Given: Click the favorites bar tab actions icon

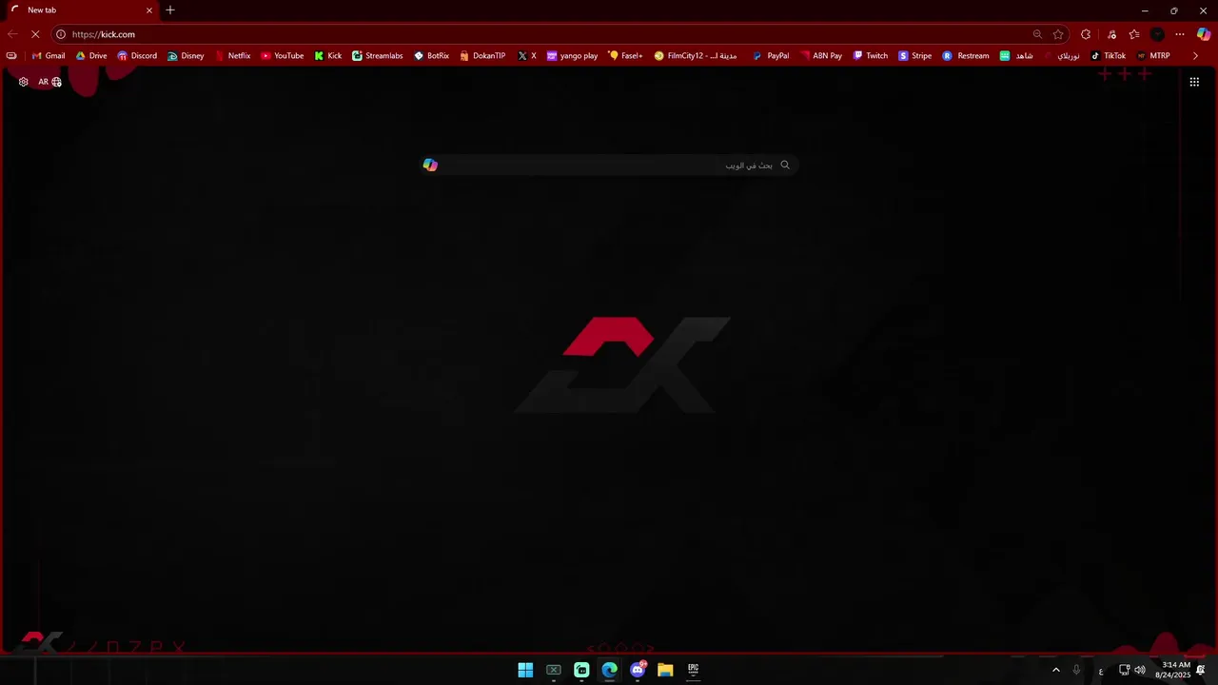Looking at the screenshot, I should click(x=11, y=56).
